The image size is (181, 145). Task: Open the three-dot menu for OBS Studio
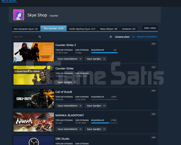click(x=153, y=137)
